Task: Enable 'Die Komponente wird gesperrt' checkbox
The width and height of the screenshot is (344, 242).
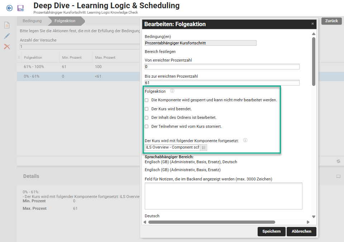Action: tap(146, 100)
